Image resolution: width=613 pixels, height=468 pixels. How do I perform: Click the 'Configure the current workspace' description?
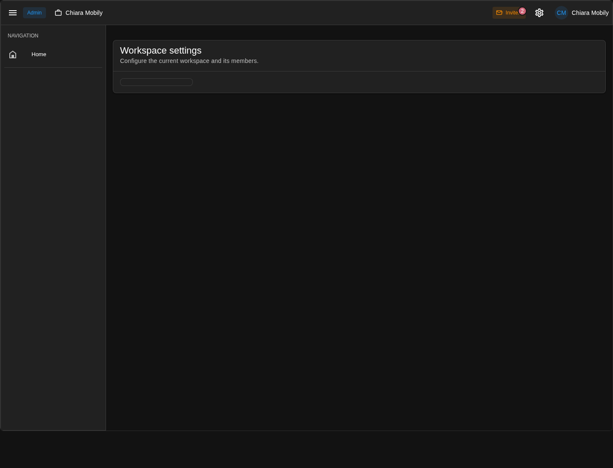point(189,61)
